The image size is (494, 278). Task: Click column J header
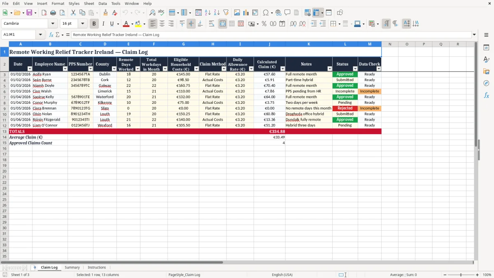click(270, 44)
